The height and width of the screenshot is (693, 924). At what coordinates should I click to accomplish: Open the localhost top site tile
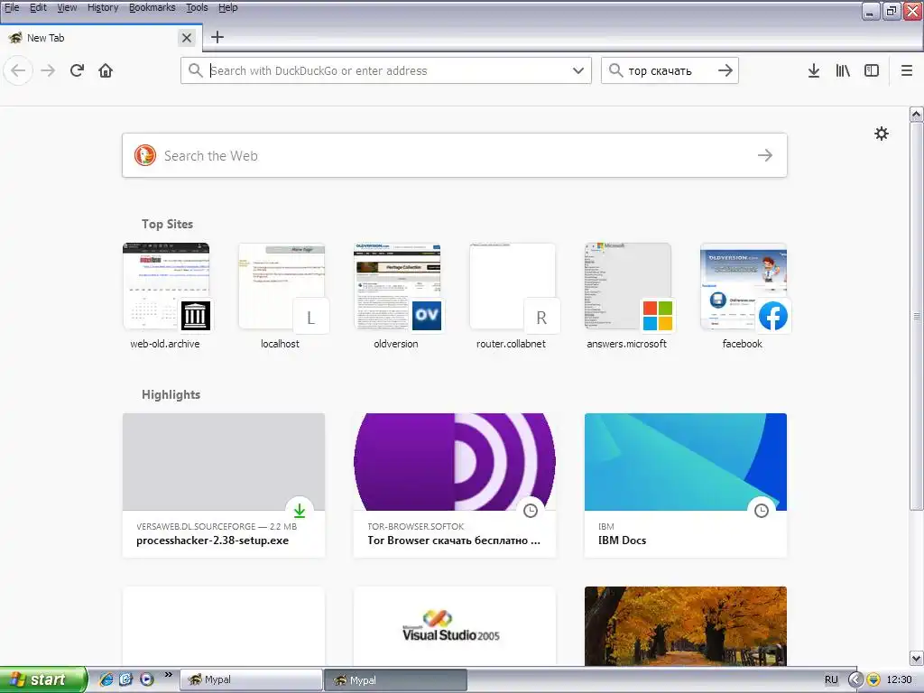(282, 296)
